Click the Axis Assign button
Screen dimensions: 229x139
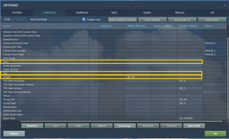click(125, 126)
